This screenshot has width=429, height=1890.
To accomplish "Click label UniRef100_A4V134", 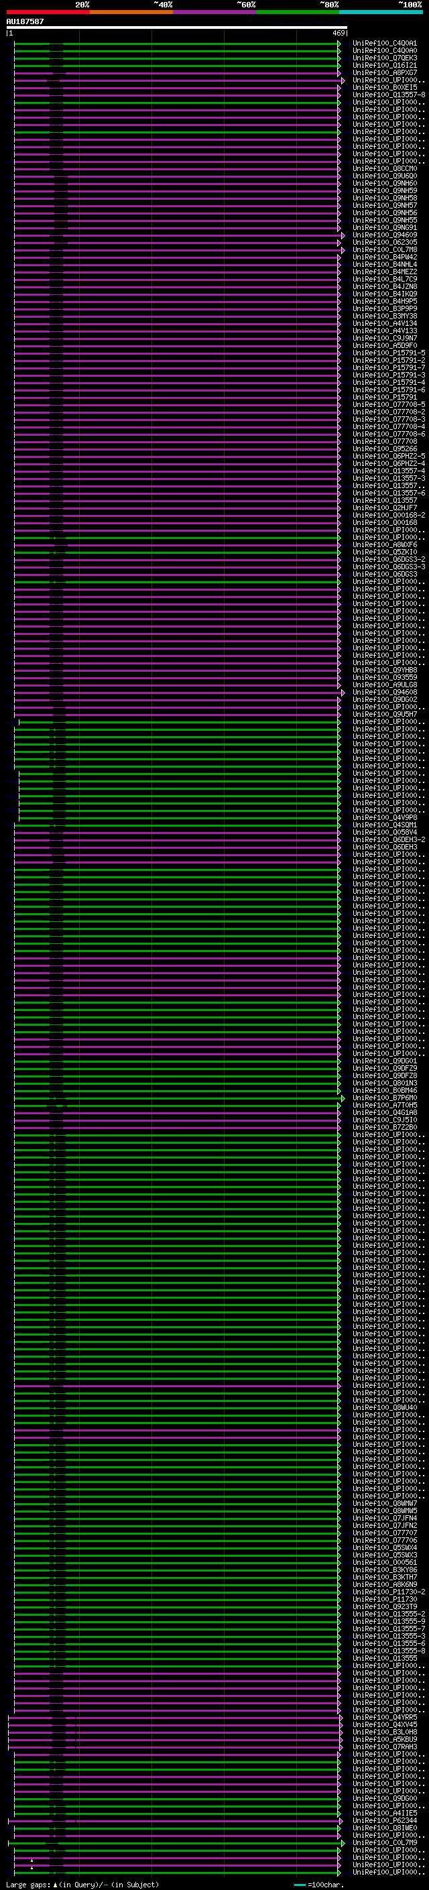I will pos(385,324).
